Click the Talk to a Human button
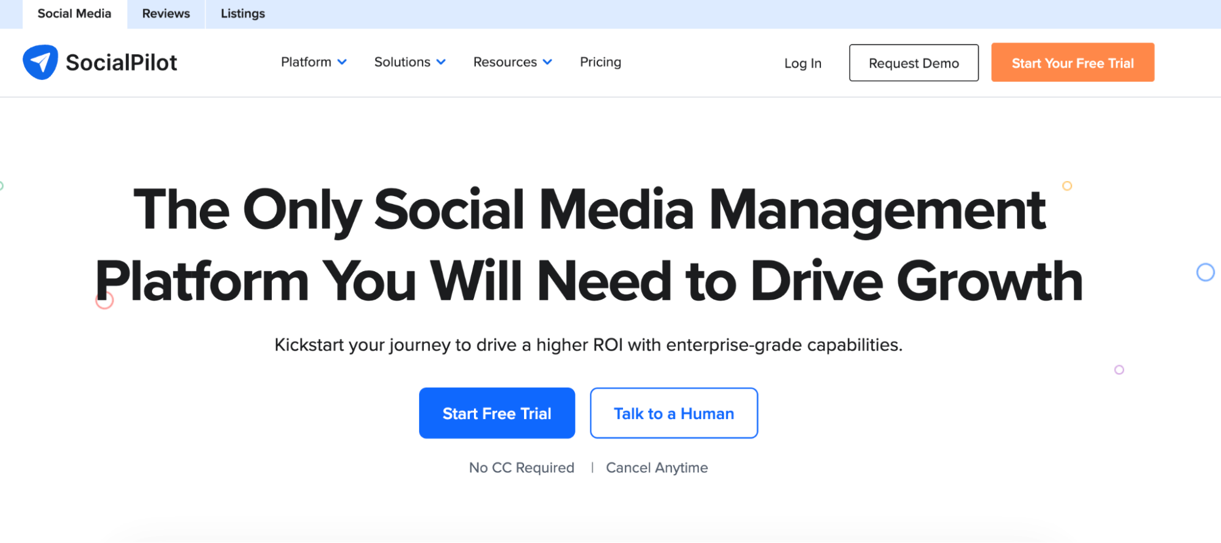 click(674, 414)
